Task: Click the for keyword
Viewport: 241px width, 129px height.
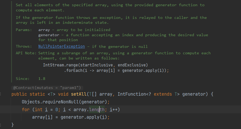Action: (26, 110)
